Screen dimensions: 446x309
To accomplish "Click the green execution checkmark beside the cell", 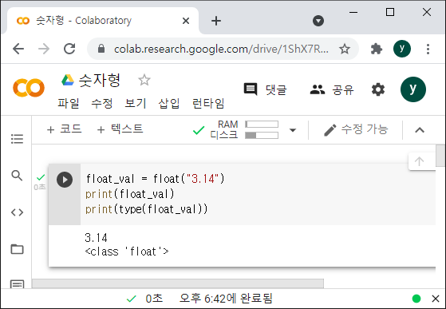I will tap(41, 177).
